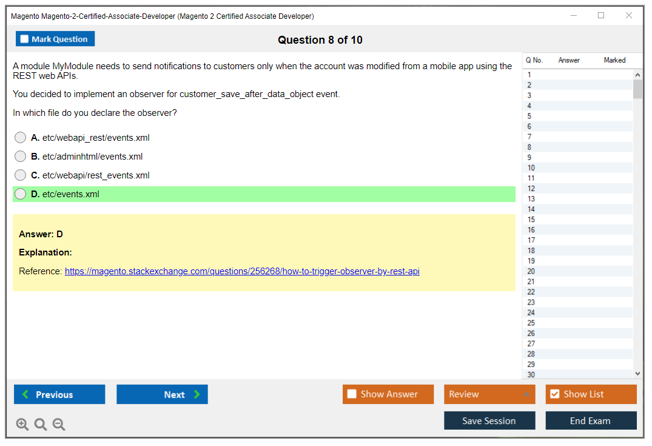The image size is (652, 446).
Task: Select answer B etc/adminhtml/events.xml
Action: coord(21,157)
